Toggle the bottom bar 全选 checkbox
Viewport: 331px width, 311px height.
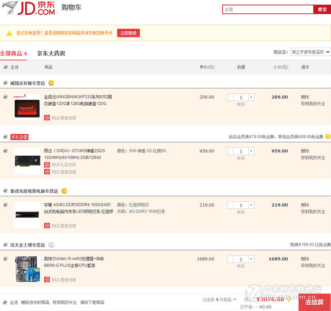tap(5, 302)
